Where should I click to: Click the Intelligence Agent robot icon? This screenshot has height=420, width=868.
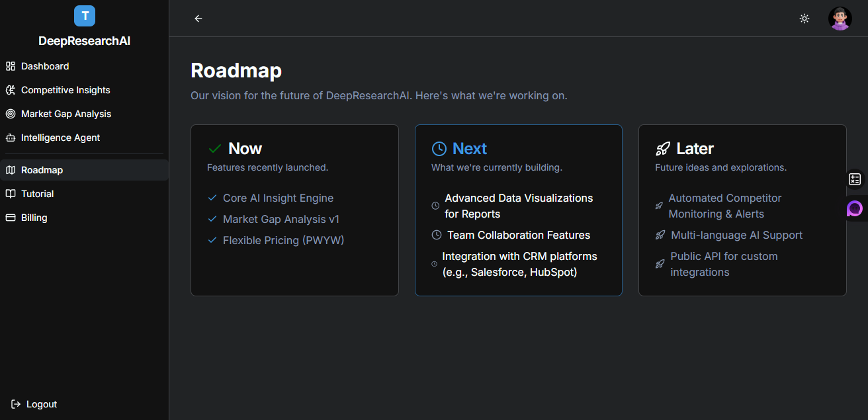coord(11,138)
